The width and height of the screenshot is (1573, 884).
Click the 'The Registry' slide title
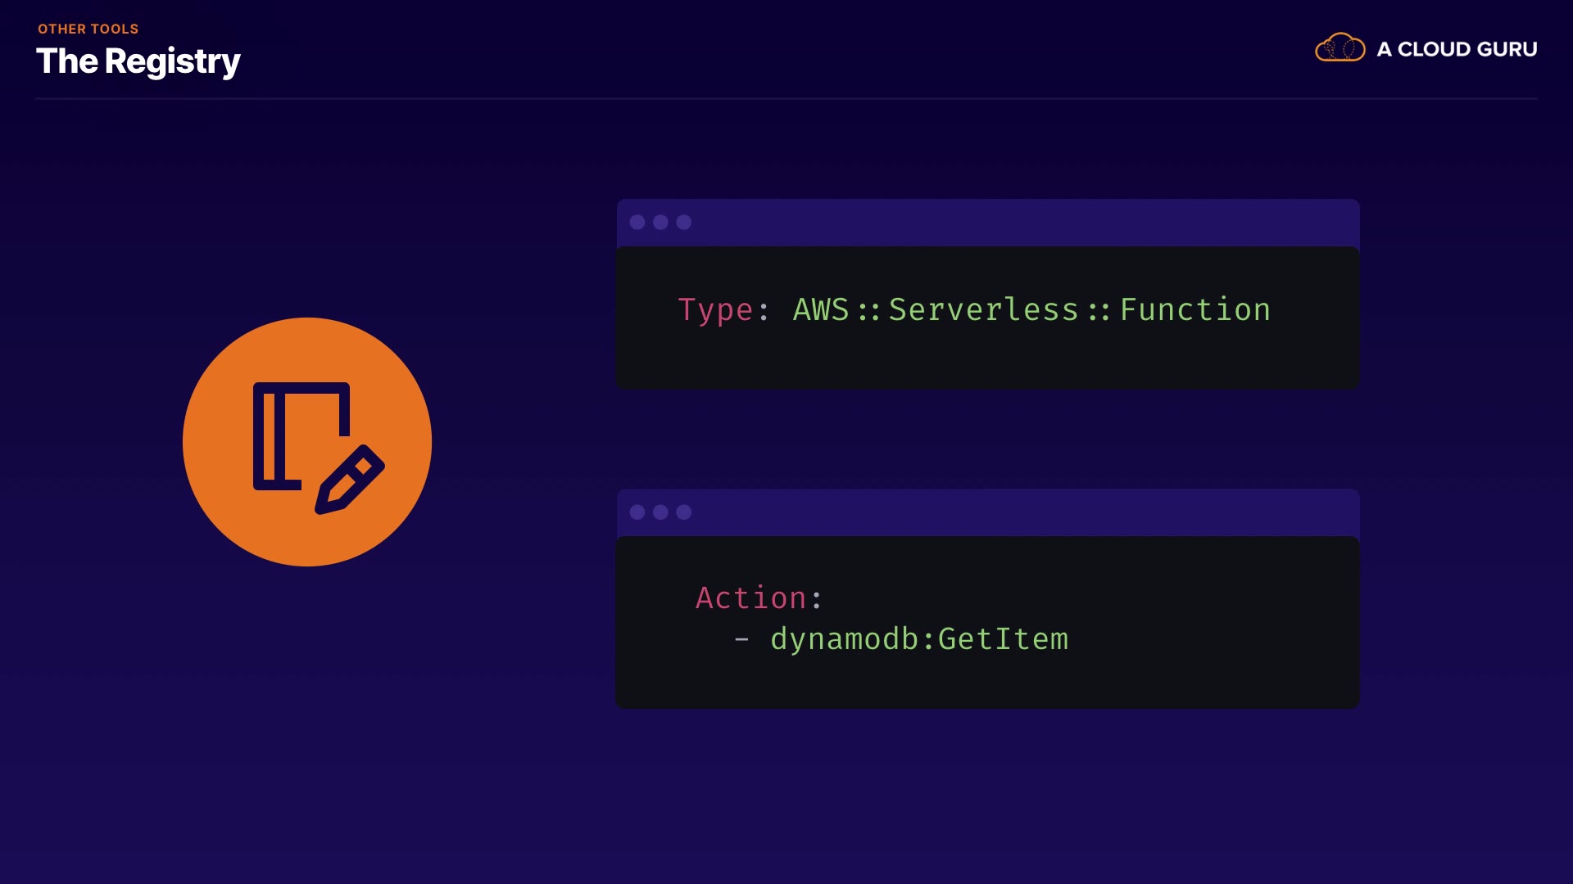138,61
